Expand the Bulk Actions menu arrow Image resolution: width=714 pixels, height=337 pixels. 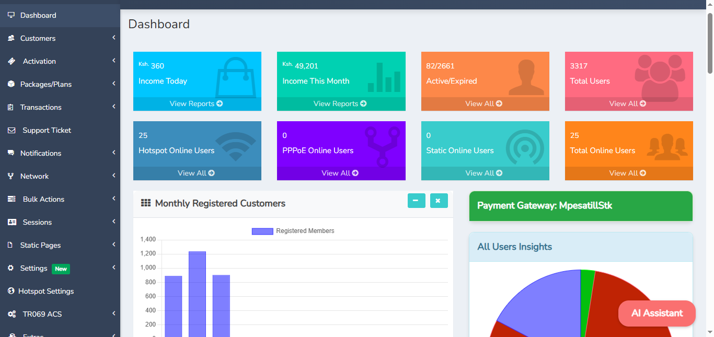coord(113,199)
